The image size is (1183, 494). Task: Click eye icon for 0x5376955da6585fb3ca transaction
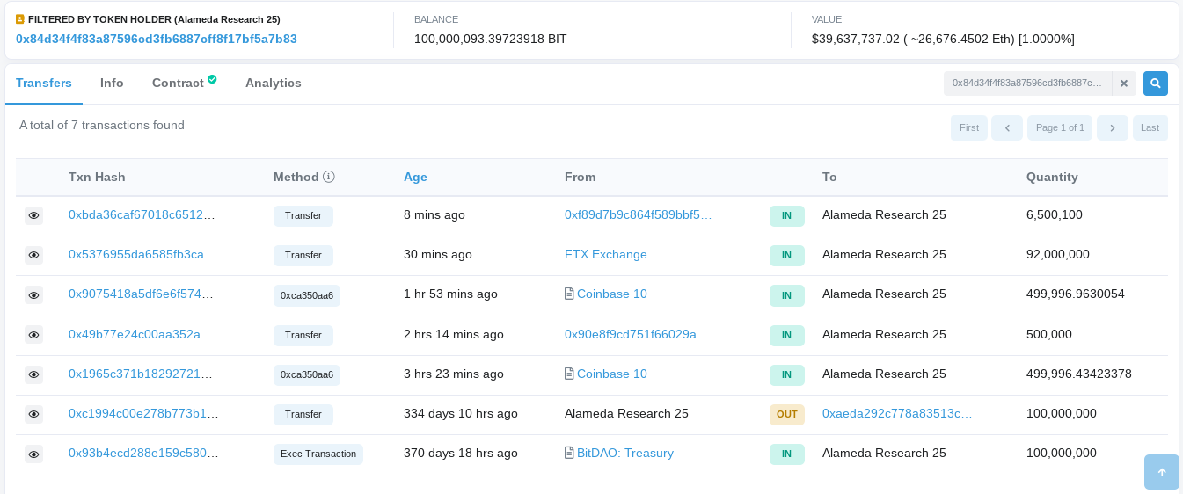(33, 255)
